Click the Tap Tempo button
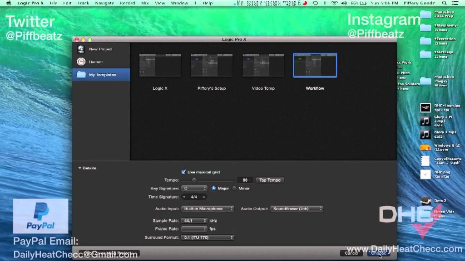Image resolution: width=465 pixels, height=261 pixels. pos(270,180)
